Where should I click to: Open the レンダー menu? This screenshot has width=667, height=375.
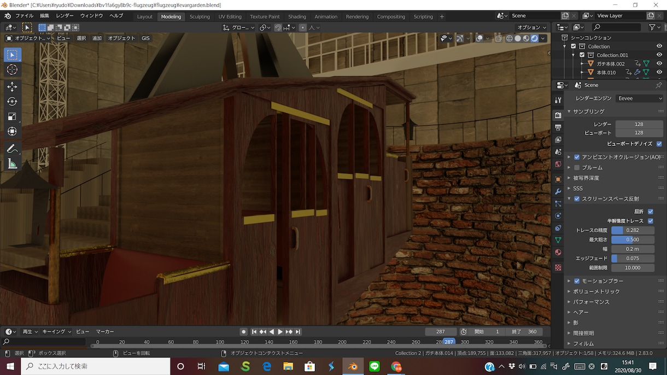[x=65, y=16]
